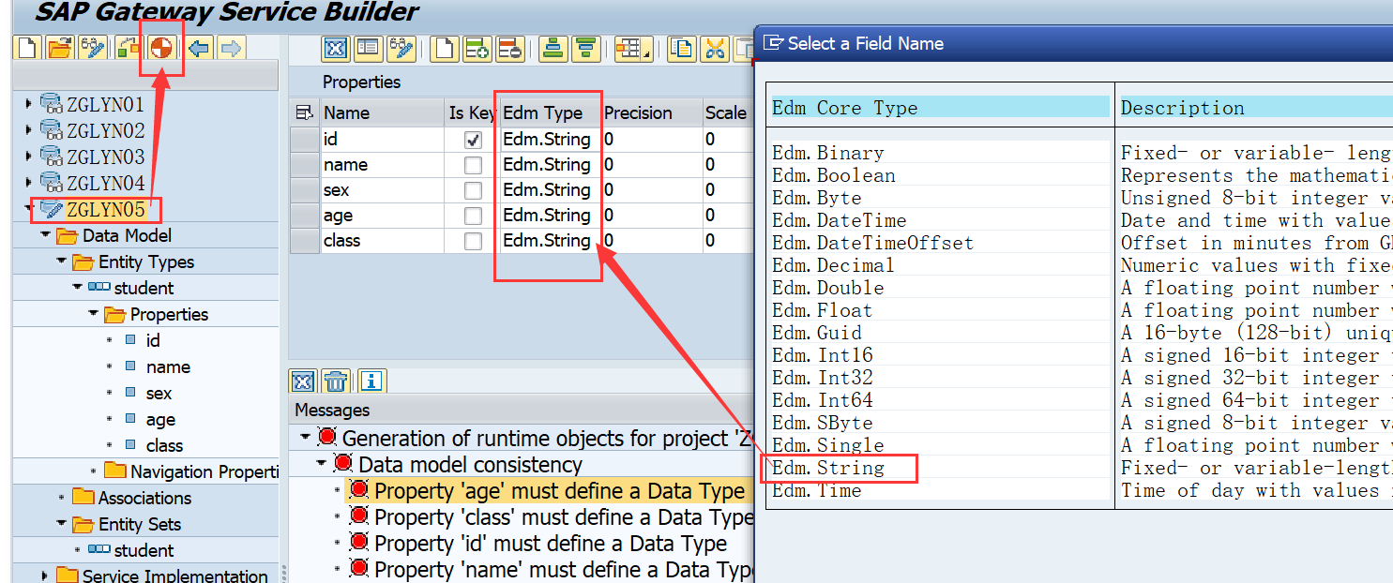Image resolution: width=1393 pixels, height=583 pixels.
Task: Click the Name cell containing sex
Action: (382, 190)
